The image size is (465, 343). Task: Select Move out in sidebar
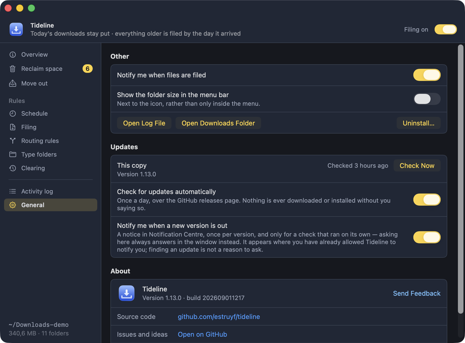[x=51, y=83]
